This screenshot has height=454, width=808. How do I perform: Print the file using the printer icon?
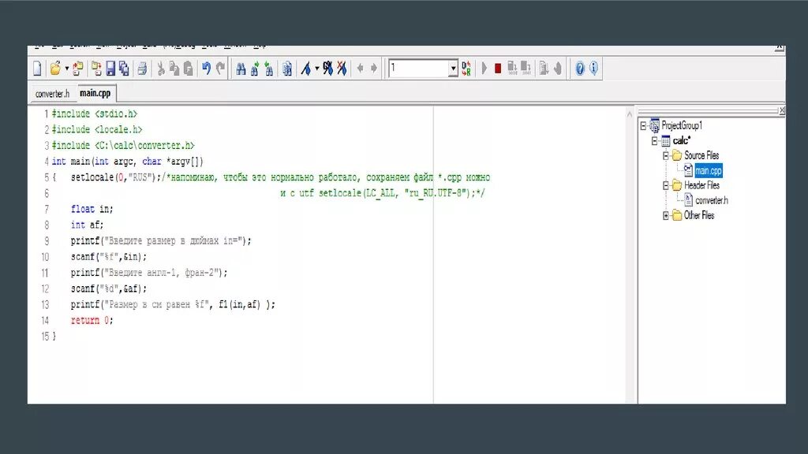142,69
